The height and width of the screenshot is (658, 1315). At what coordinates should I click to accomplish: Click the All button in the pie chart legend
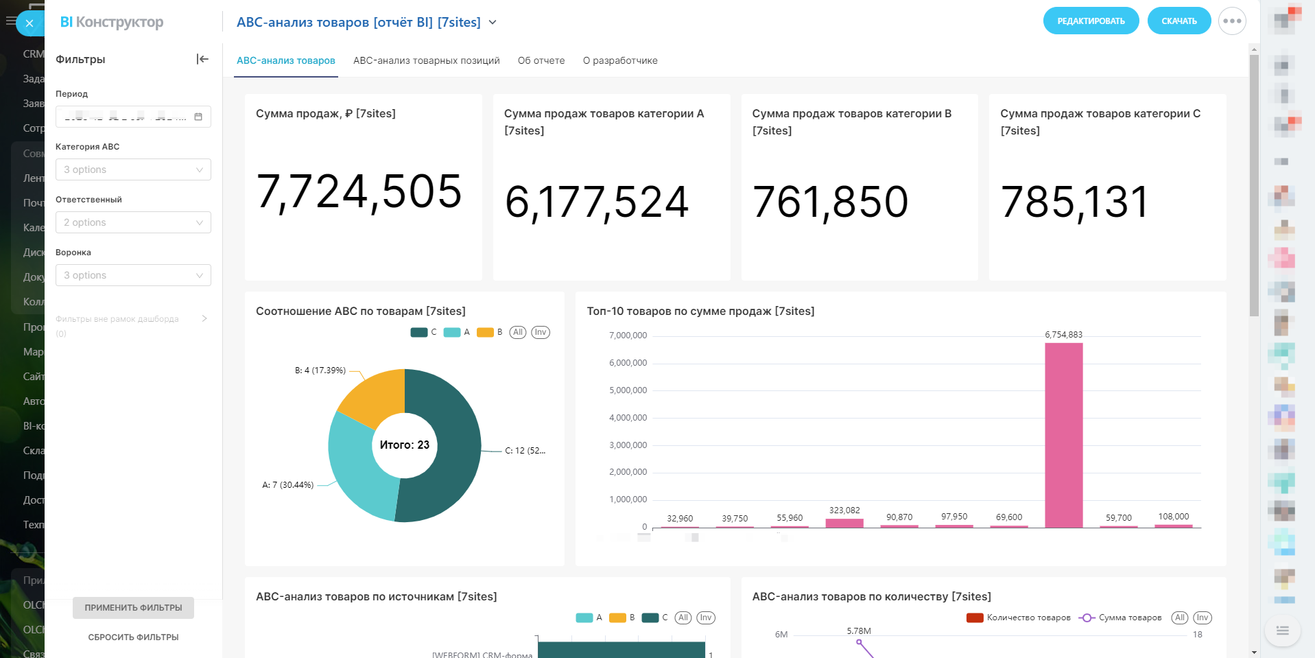(518, 332)
